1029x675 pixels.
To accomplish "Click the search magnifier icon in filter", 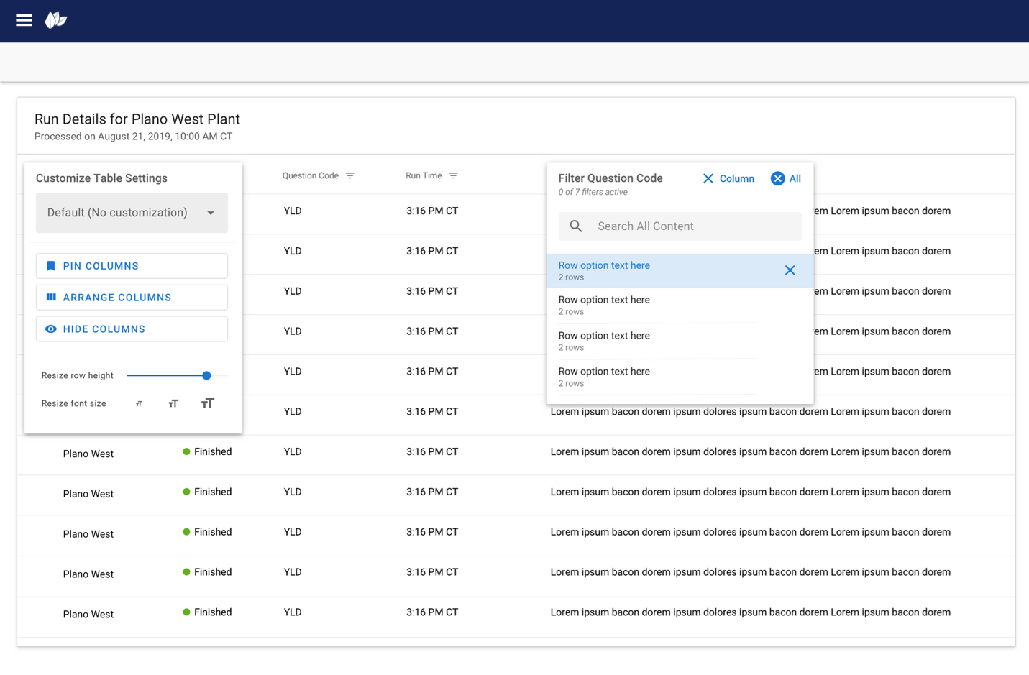I will pos(576,226).
